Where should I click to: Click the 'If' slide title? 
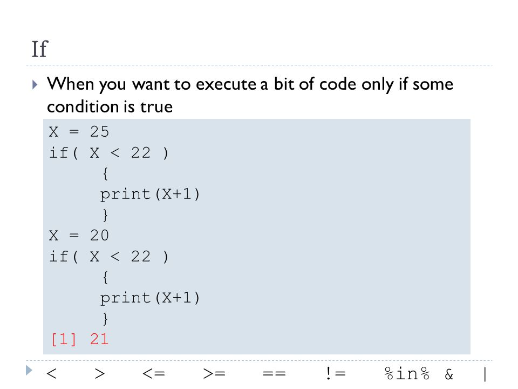pos(39,49)
